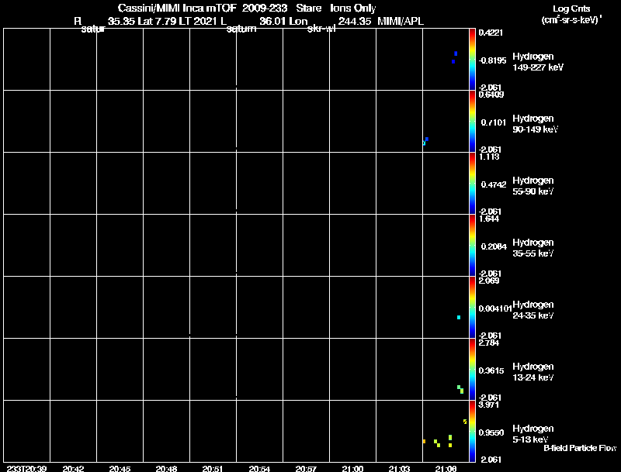This screenshot has width=621, height=472.
Task: Click colorbar midpoint value 0.004101
Action: tap(495, 308)
